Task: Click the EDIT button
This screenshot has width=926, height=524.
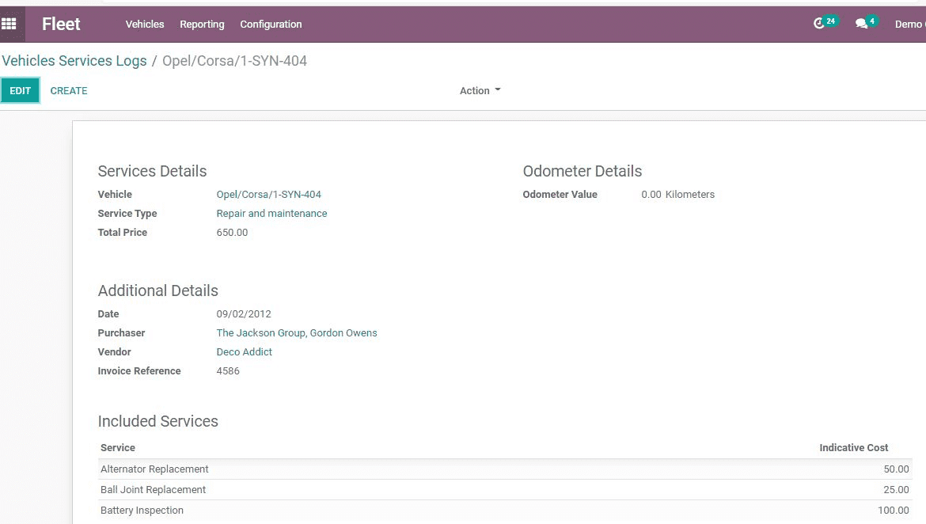Action: (x=20, y=90)
